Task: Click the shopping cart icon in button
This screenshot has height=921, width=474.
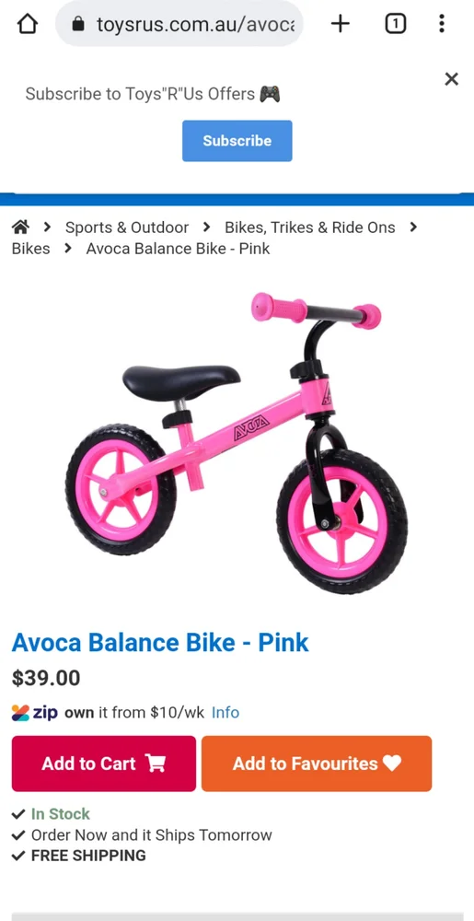Action: [x=156, y=764]
